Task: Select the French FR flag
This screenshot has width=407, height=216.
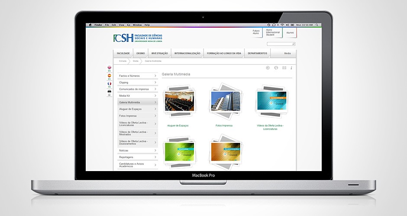Action: (109, 84)
